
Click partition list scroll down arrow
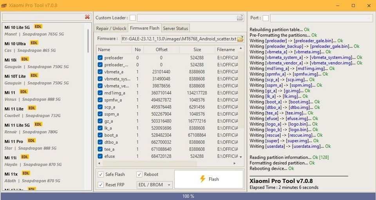[241, 157]
